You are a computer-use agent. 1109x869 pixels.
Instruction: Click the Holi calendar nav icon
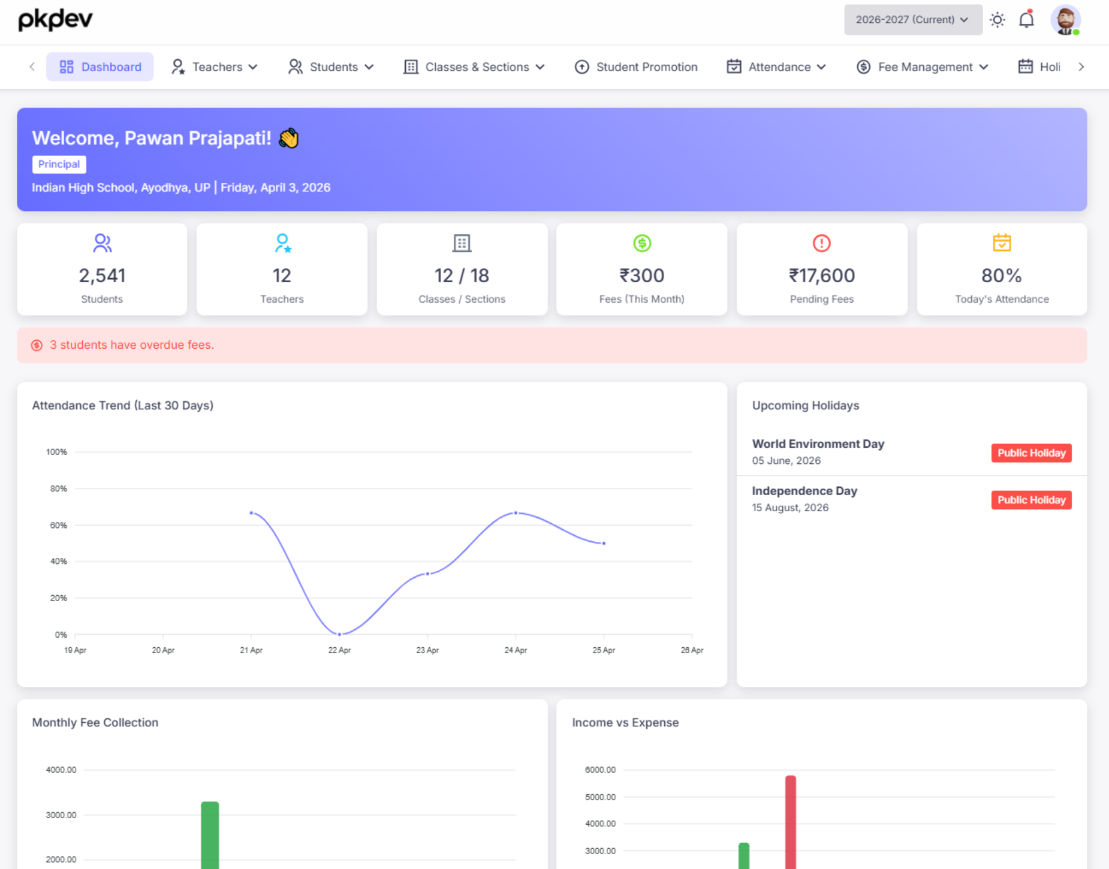pos(1025,67)
